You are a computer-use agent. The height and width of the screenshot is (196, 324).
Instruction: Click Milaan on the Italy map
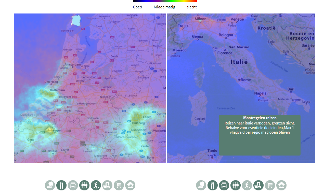pyautogui.click(x=201, y=19)
